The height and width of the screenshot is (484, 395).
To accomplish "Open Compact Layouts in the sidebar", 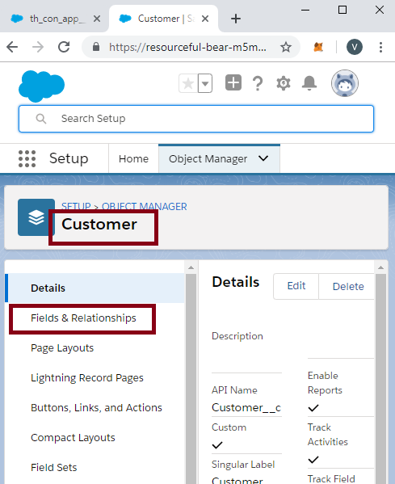I will [73, 438].
